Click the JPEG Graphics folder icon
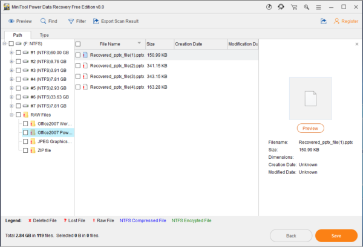Screen dimensions: 363x247 (x=33, y=141)
